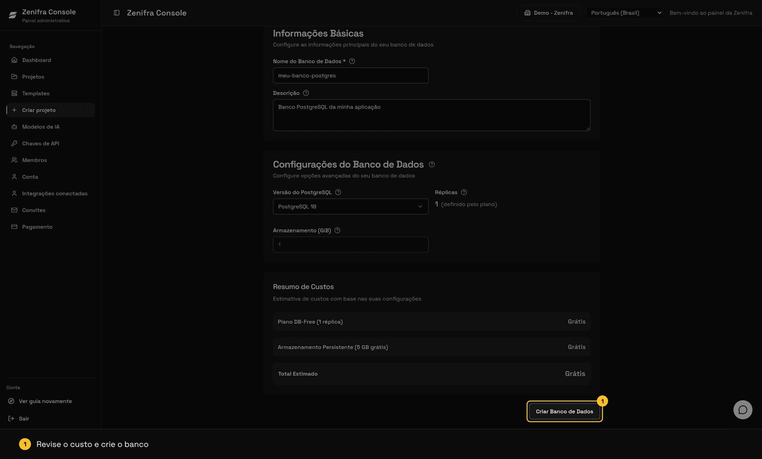
Task: Click the Chaves de API key icon
Action: (x=14, y=143)
